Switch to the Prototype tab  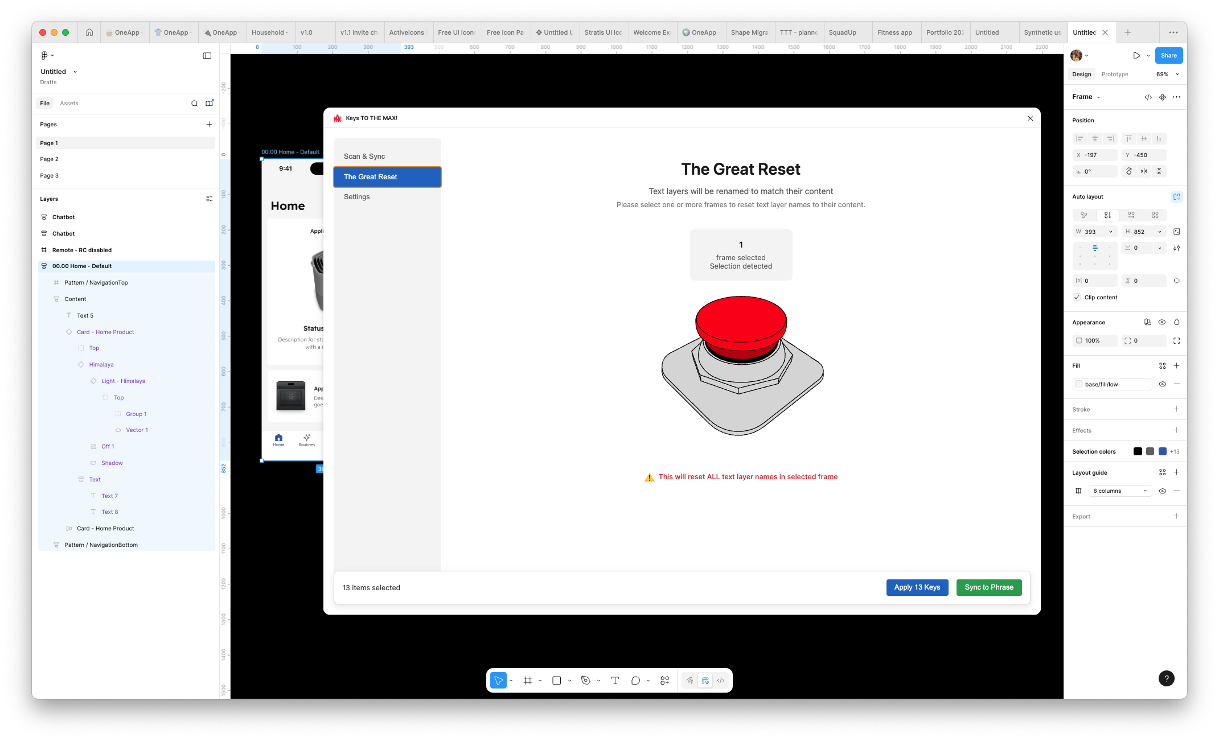tap(1114, 74)
